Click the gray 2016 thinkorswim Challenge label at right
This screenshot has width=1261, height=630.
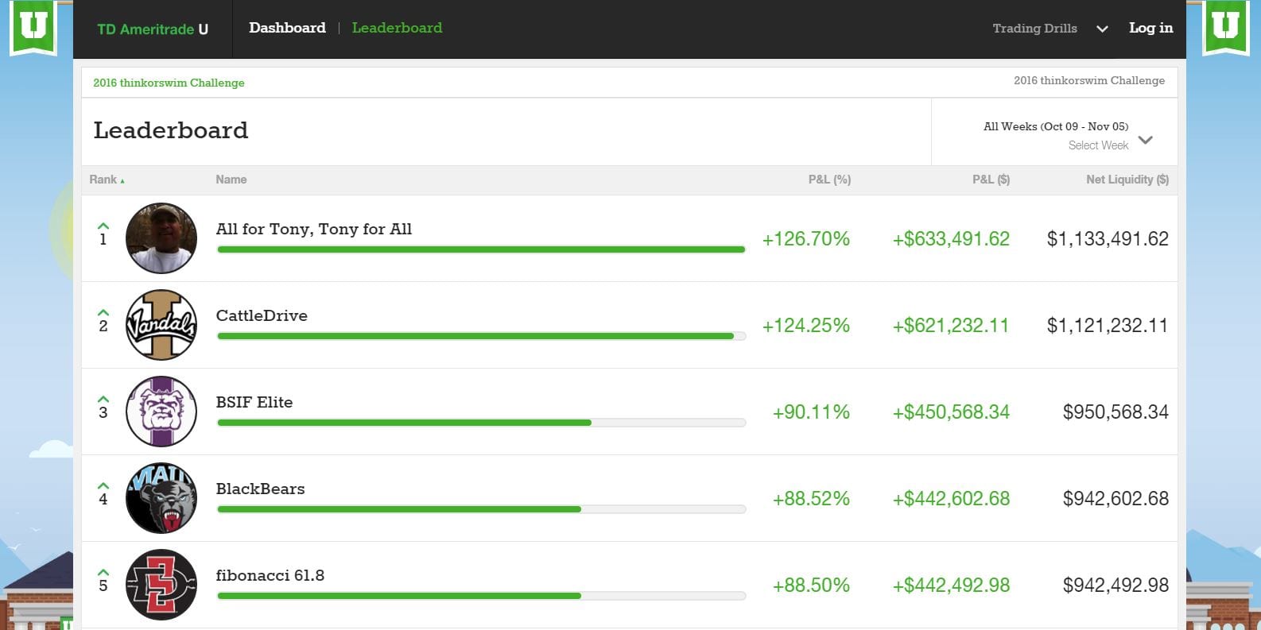click(1089, 80)
